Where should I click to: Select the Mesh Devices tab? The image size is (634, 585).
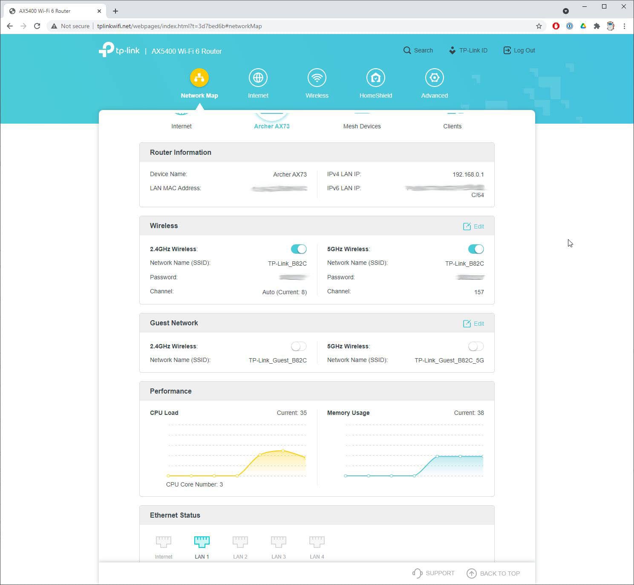[362, 126]
